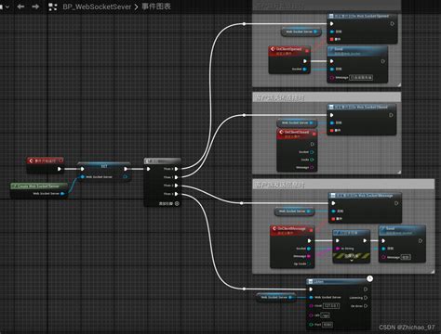
Task: Select the second comment box header
Action: tap(327, 97)
